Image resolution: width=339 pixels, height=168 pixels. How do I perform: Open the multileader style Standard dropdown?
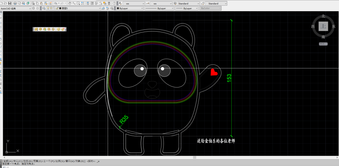216,3
